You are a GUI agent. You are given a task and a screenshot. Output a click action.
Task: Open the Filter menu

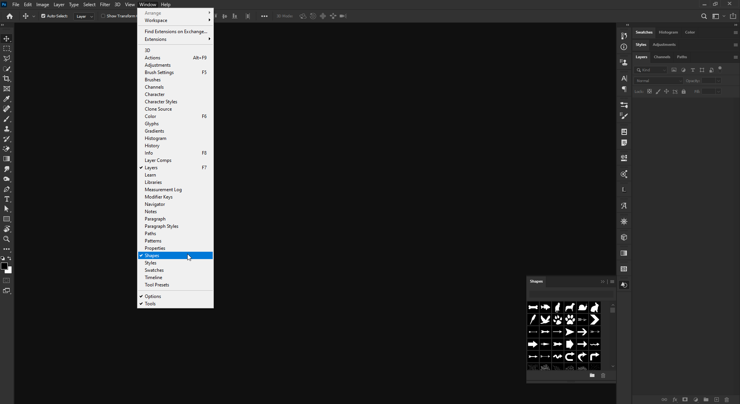[105, 4]
